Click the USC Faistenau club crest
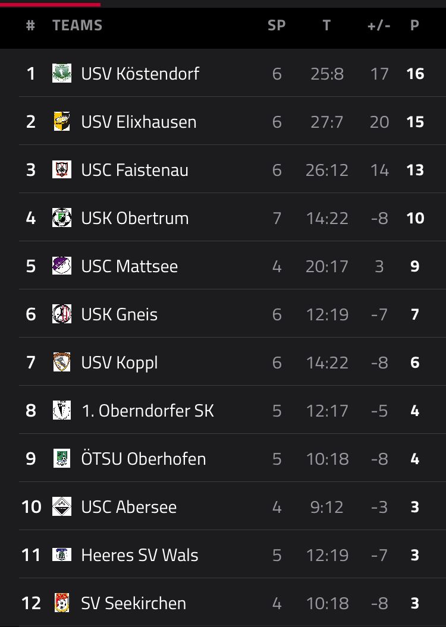Viewport: 446px width, 627px height. pos(62,169)
